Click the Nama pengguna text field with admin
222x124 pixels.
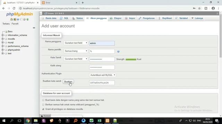pyautogui.click(x=102, y=43)
